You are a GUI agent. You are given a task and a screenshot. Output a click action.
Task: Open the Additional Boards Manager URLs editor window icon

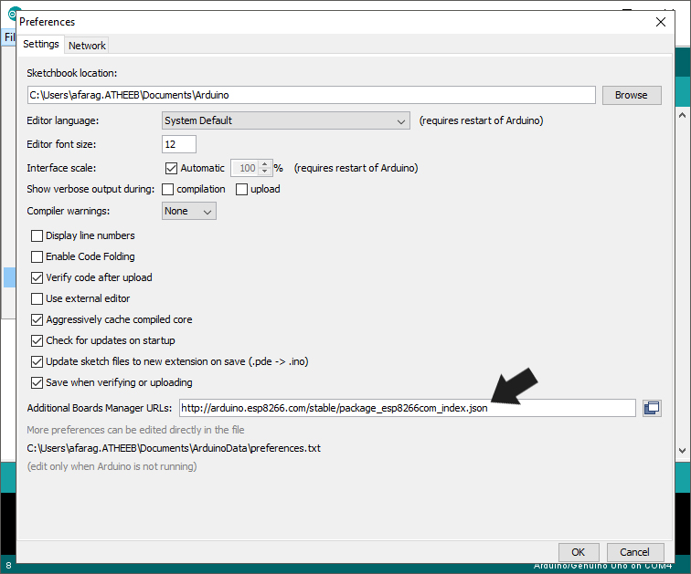click(x=652, y=408)
